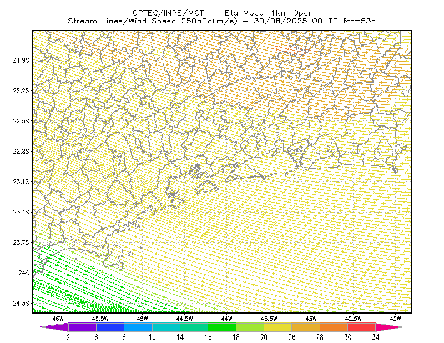Click the subtitle showing fct=53h
Image resolution: width=444 pixels, height=343 pixels.
tap(359, 21)
